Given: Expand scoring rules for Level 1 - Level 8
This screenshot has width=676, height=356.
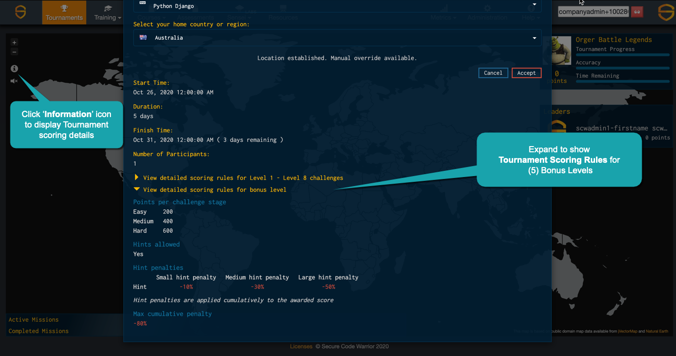Looking at the screenshot, I should pos(239,178).
